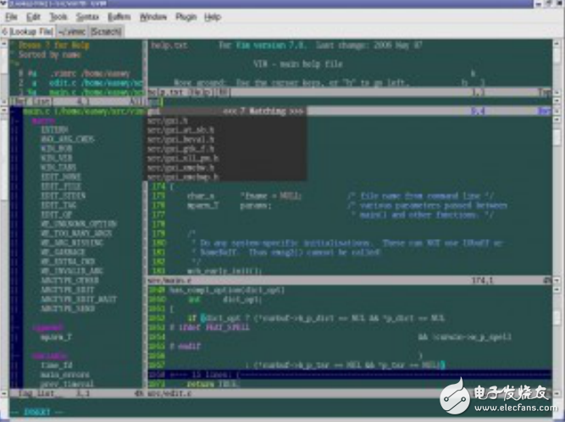Open the Syntax menu
This screenshot has height=422, width=565.
click(88, 16)
